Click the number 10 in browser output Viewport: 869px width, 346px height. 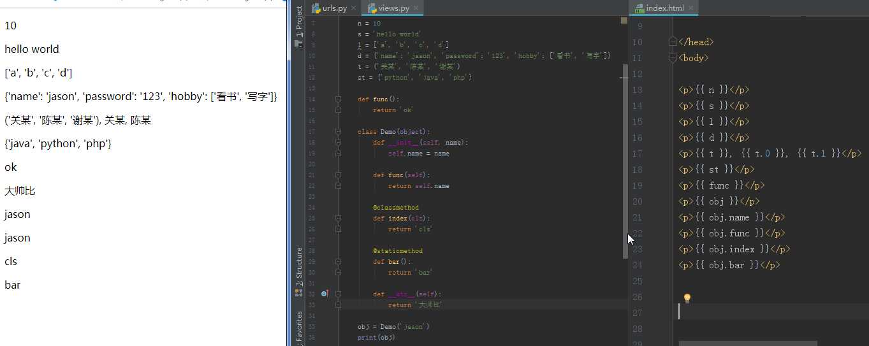(x=10, y=25)
